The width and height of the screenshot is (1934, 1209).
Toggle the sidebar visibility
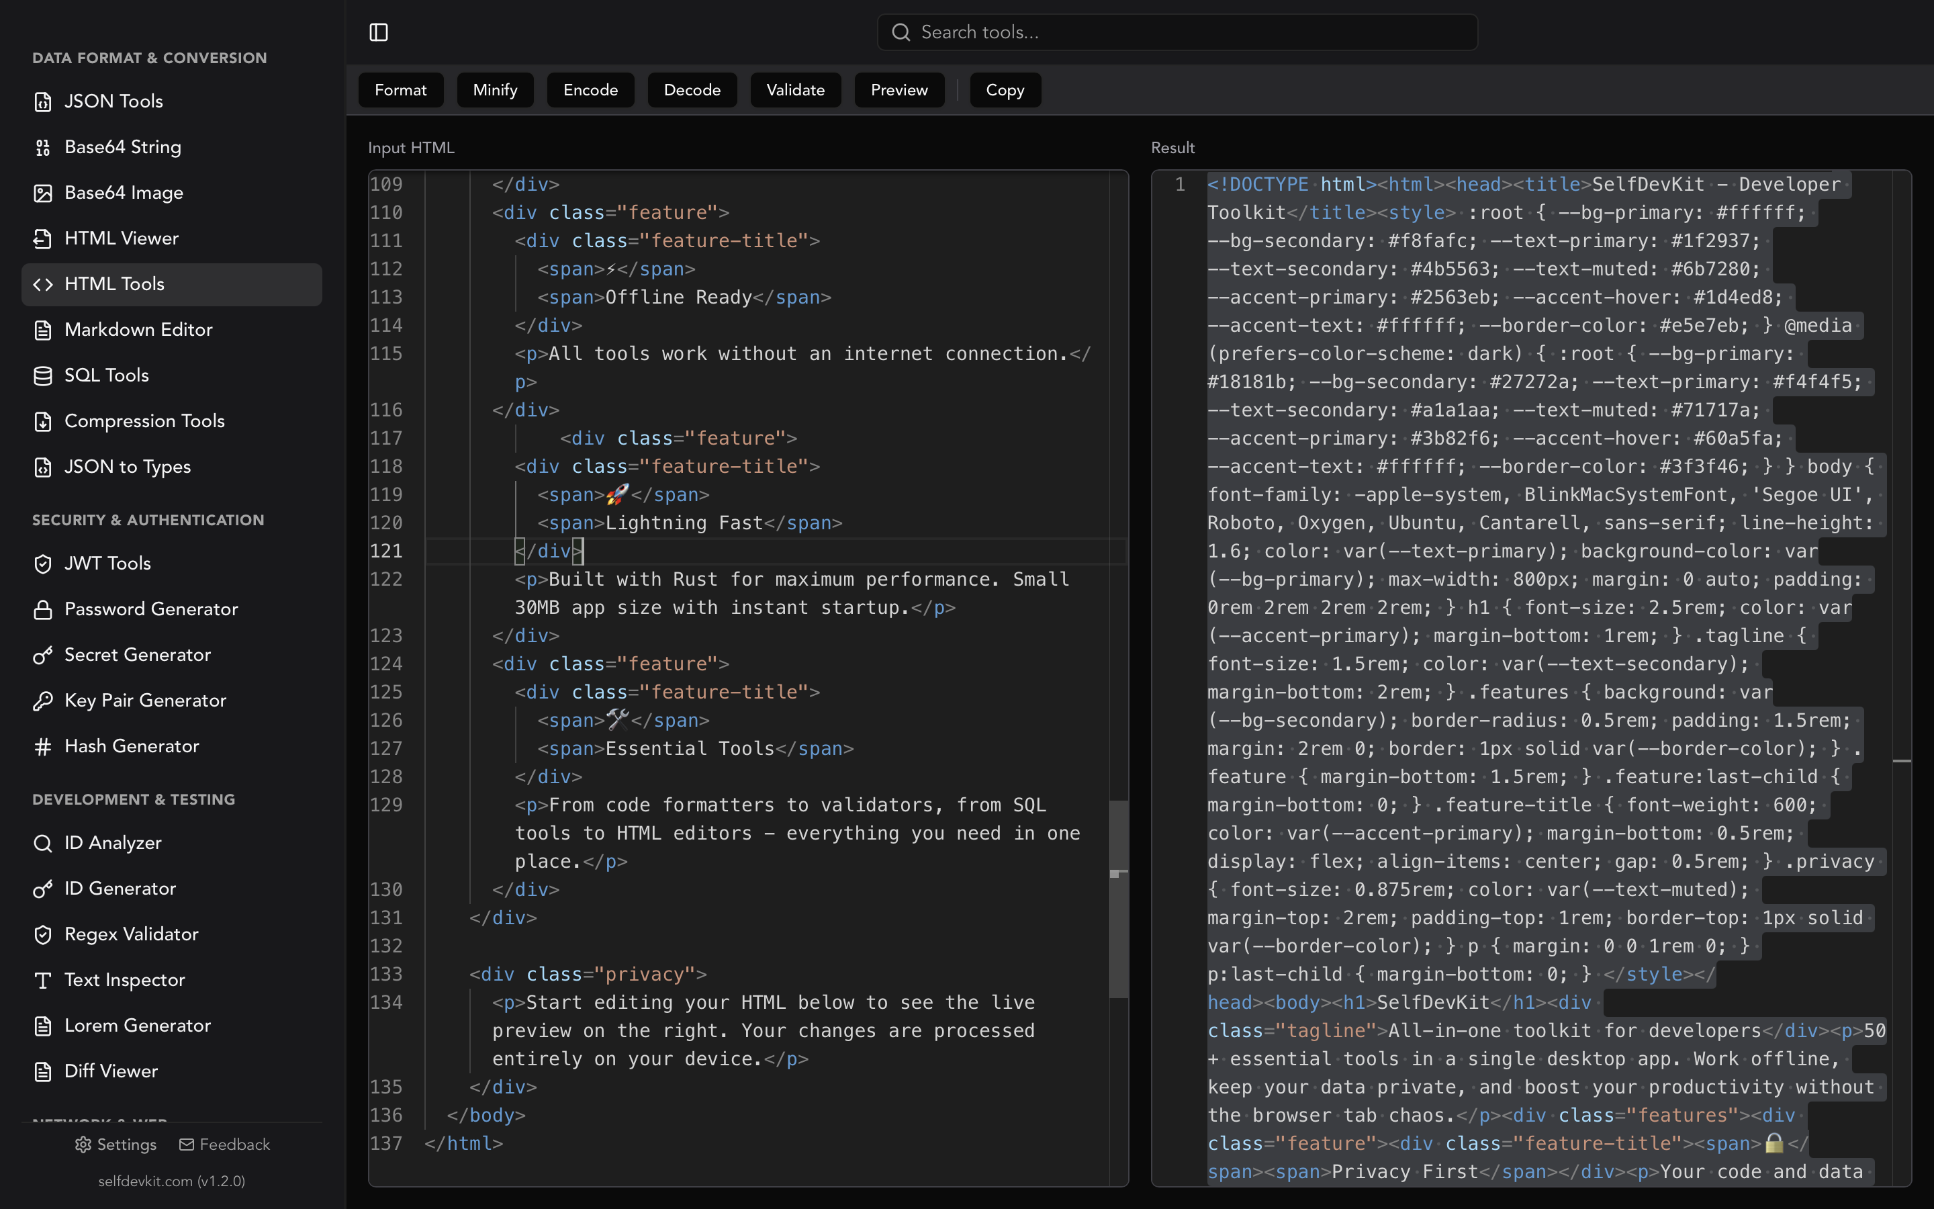[379, 32]
